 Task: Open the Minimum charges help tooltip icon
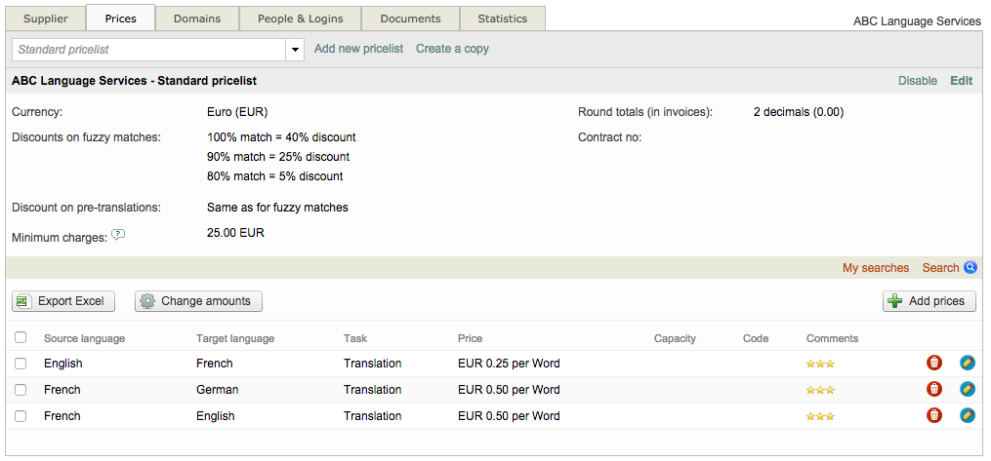118,234
